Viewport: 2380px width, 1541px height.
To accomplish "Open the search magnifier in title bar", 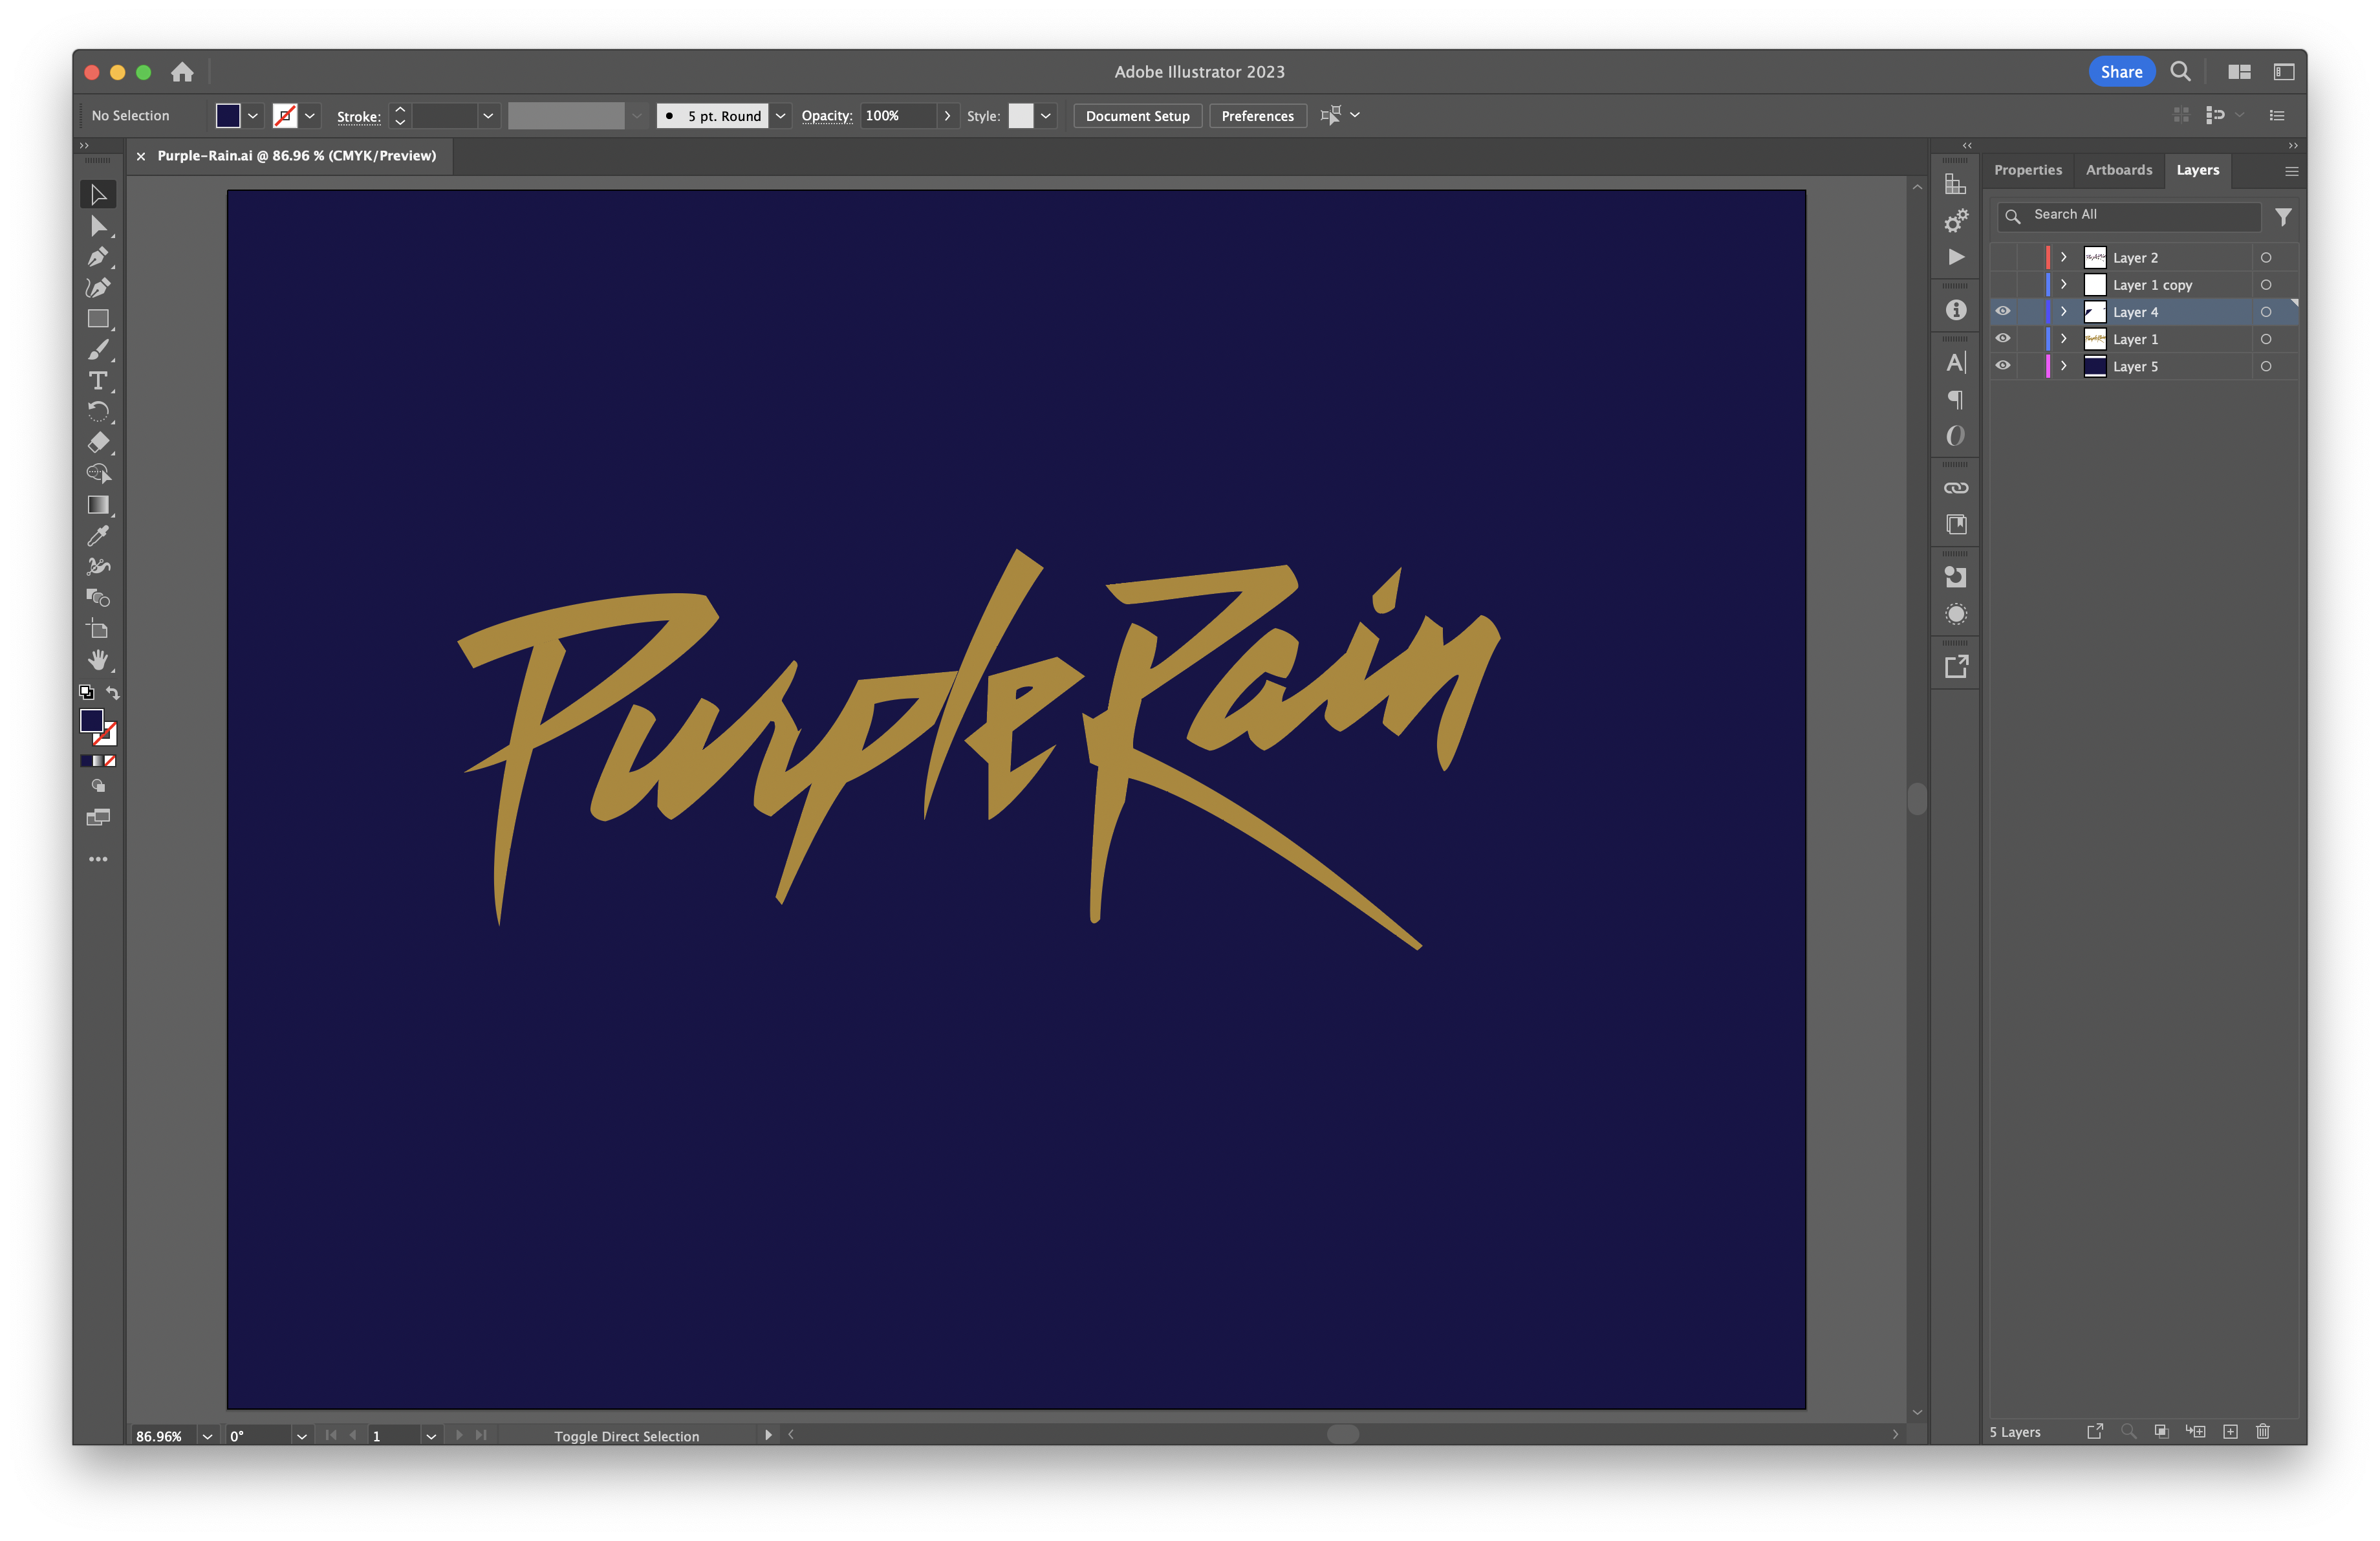I will (2180, 72).
